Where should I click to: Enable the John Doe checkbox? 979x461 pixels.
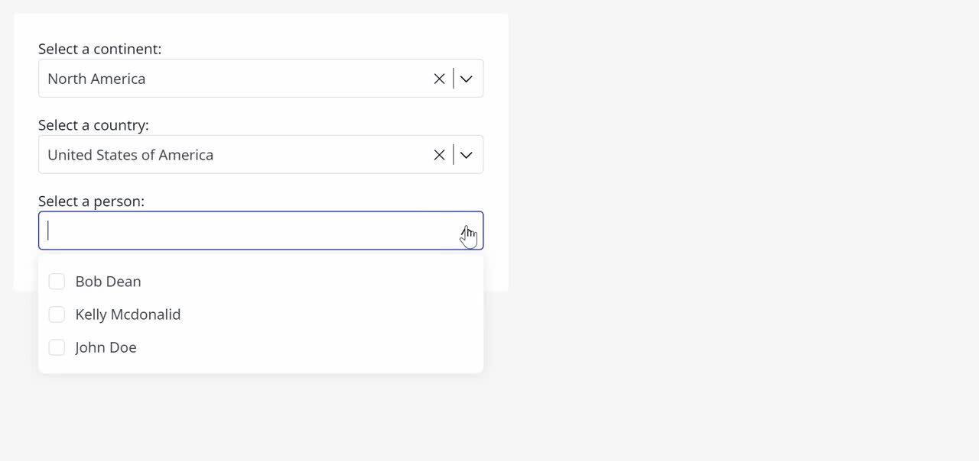(57, 347)
